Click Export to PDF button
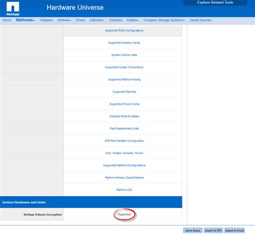The height and width of the screenshot is (235, 255). [x=214, y=230]
